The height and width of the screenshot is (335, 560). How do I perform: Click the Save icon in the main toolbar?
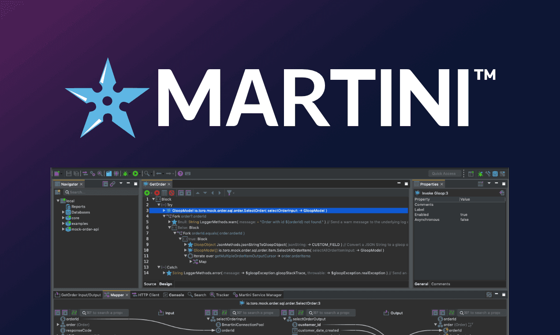pyautogui.click(x=69, y=174)
